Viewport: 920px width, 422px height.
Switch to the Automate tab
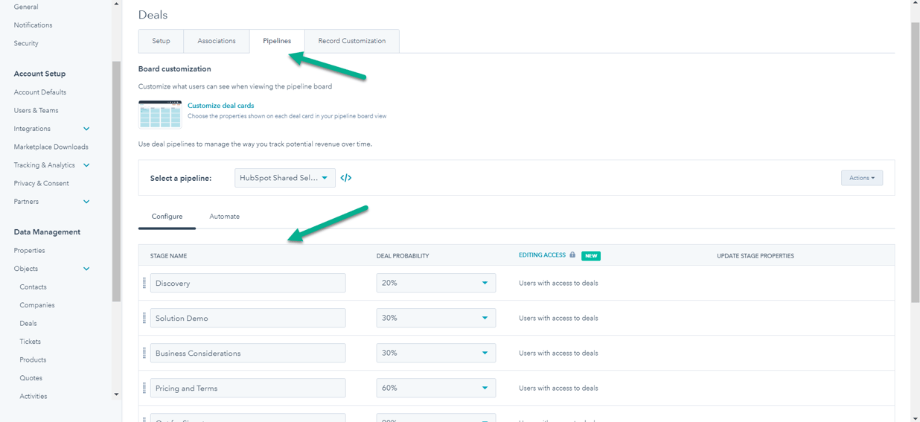224,217
